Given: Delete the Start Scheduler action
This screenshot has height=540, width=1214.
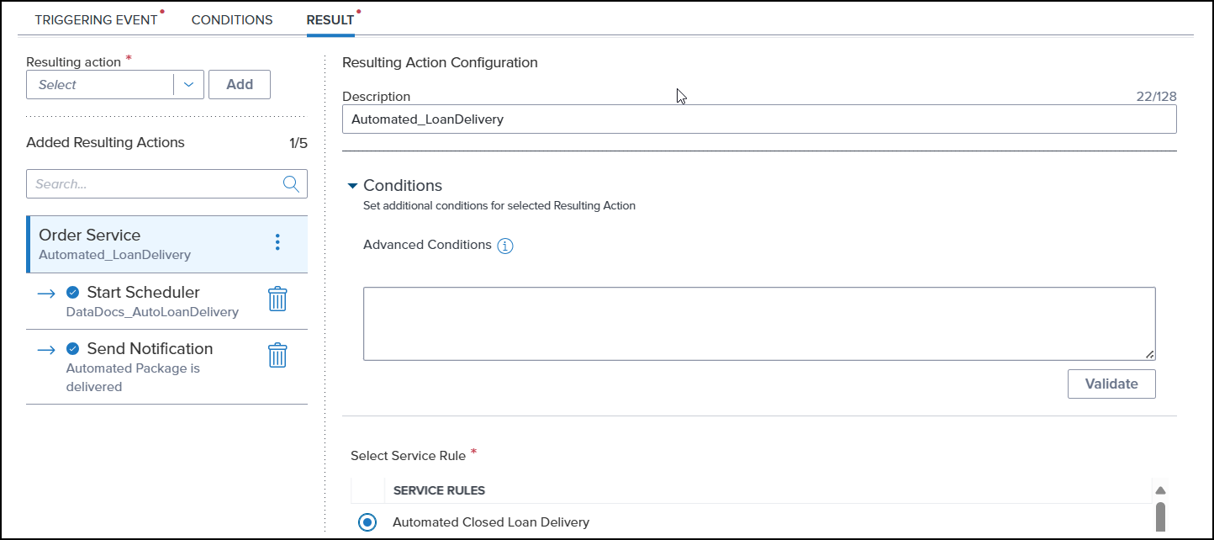Looking at the screenshot, I should 277,299.
